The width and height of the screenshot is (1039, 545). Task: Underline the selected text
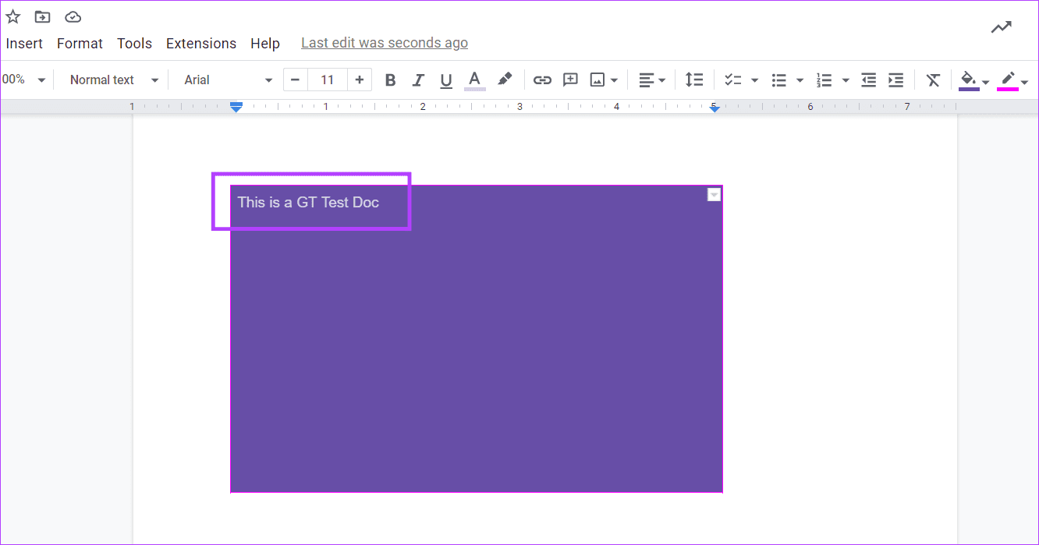click(445, 79)
